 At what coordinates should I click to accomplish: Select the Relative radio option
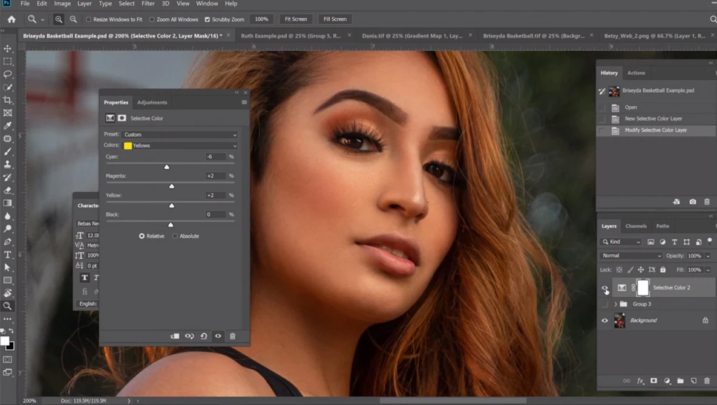coord(142,236)
